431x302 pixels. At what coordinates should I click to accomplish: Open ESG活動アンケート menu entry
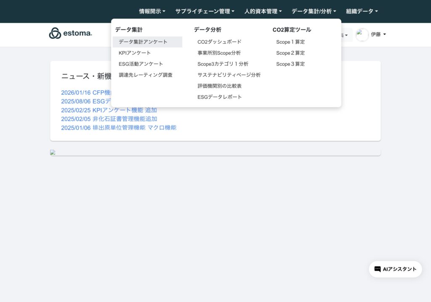(x=141, y=64)
